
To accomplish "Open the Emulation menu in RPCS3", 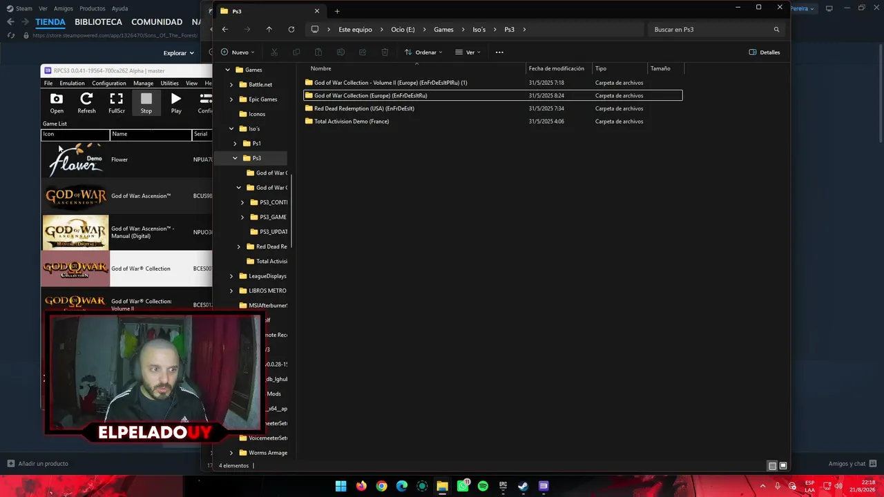I will (x=72, y=84).
